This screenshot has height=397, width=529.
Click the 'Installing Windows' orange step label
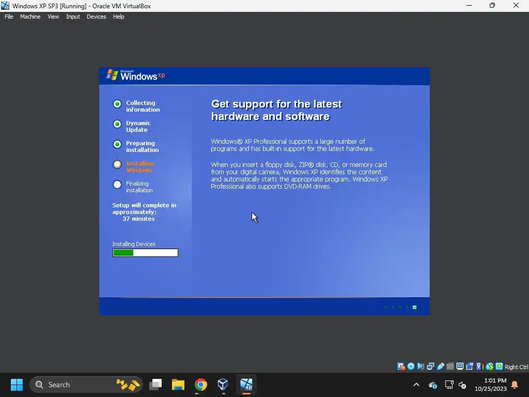[x=139, y=167]
